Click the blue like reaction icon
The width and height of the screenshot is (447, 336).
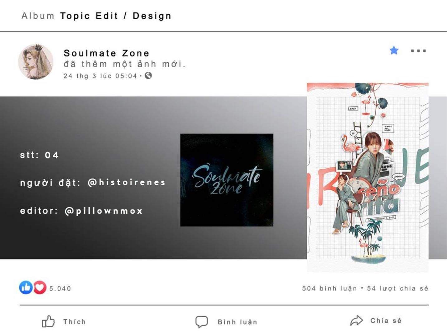[x=26, y=287]
